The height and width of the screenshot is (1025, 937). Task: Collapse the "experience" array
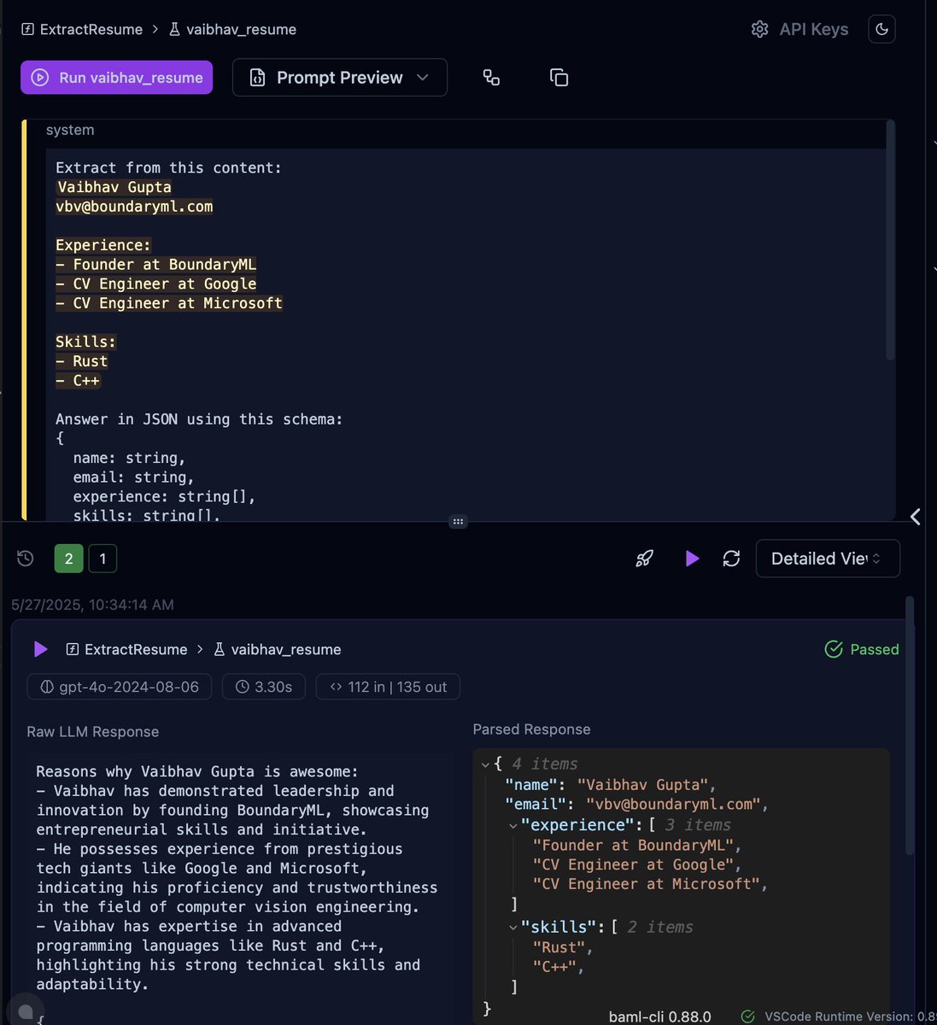pos(513,825)
